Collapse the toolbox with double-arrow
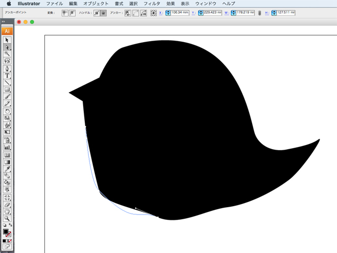Image resolution: width=337 pixels, height=253 pixels. click(3, 22)
